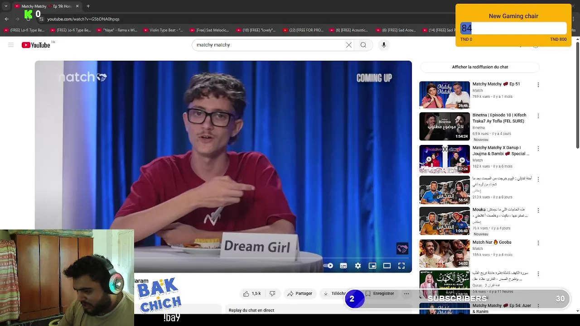
Task: Select the Matchy Matchy Ep 59 browser tab
Action: pos(47,6)
